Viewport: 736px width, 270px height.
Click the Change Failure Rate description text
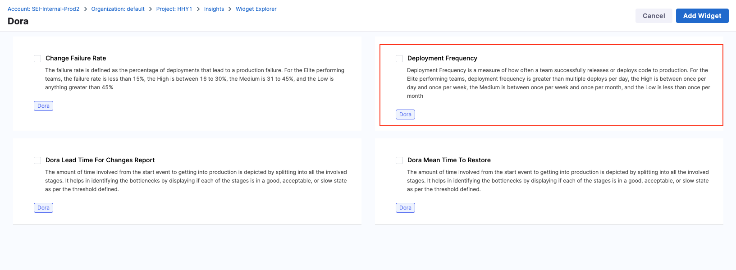(x=194, y=79)
